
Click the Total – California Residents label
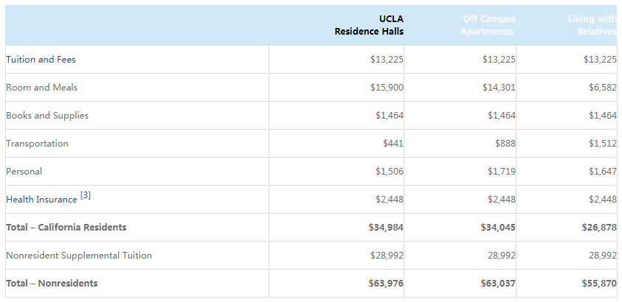[x=66, y=228]
